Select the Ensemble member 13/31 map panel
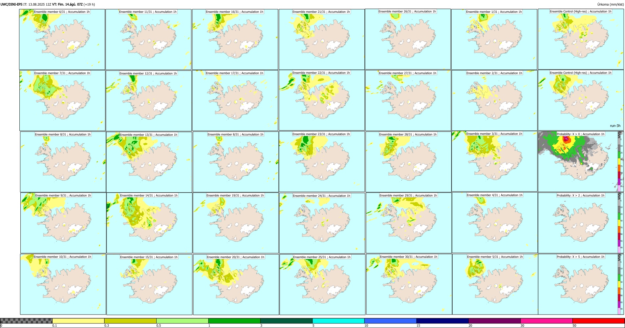Viewport: 625px width, 328px height. (x=149, y=162)
